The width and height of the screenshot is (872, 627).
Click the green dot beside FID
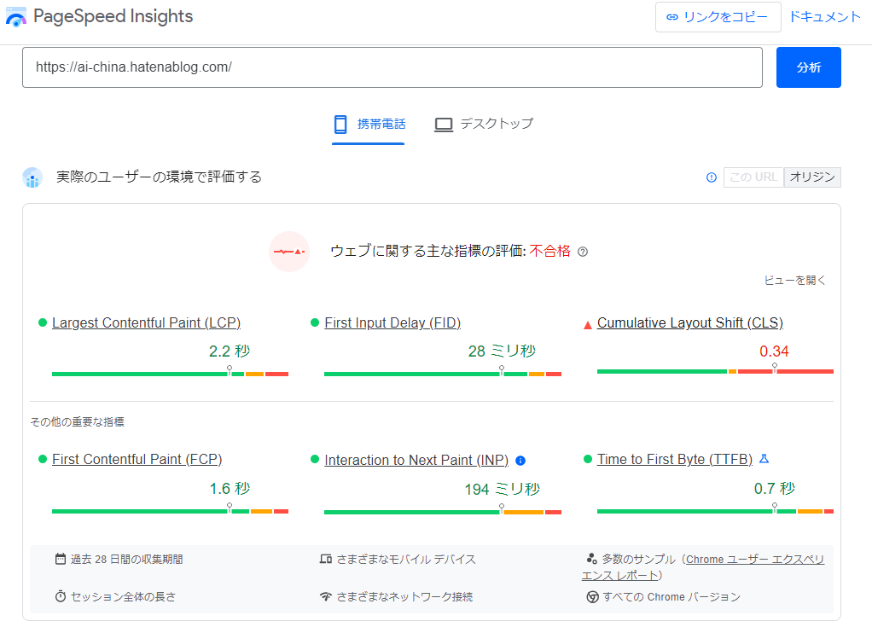[315, 322]
